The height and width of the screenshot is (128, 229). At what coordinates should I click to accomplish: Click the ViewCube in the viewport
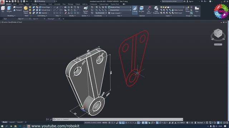tap(218, 33)
